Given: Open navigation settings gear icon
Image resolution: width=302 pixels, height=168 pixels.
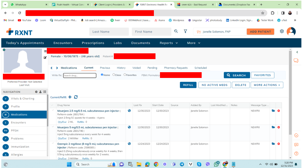Looking at the screenshot, I should pos(36,92).
